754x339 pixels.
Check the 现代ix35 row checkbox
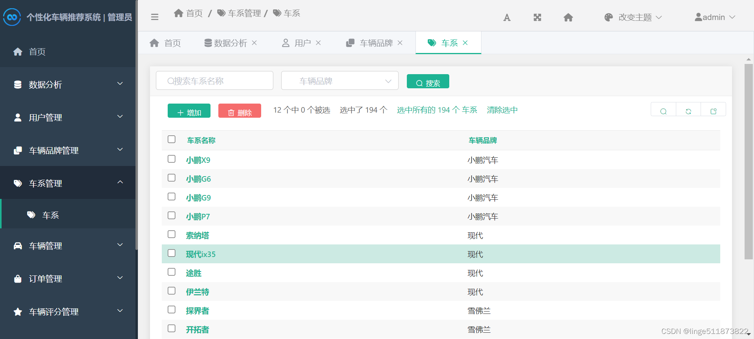(172, 253)
